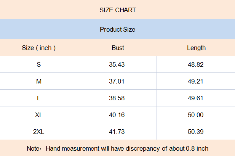235x156 pixels.
Task: Click the 35.43 bust value
Action: 117,64
